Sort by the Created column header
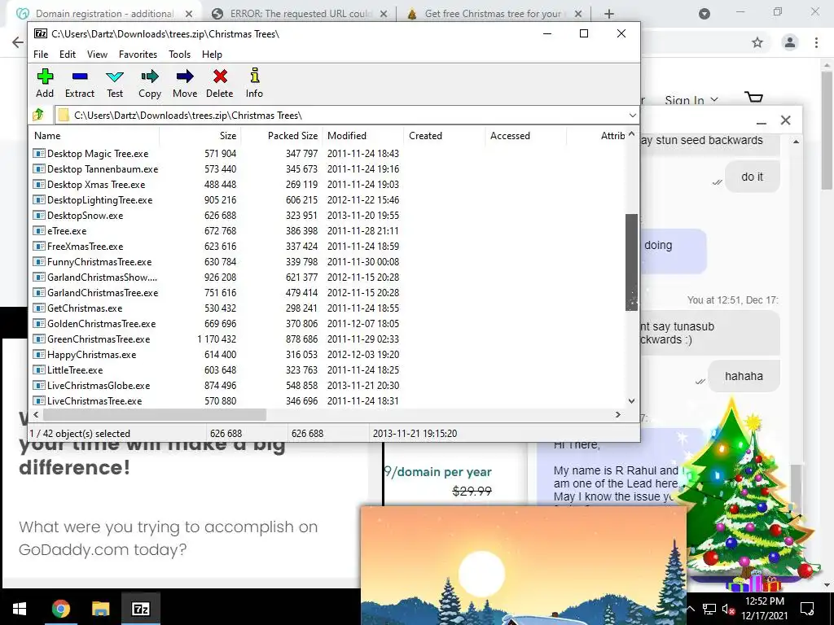 pos(445,136)
